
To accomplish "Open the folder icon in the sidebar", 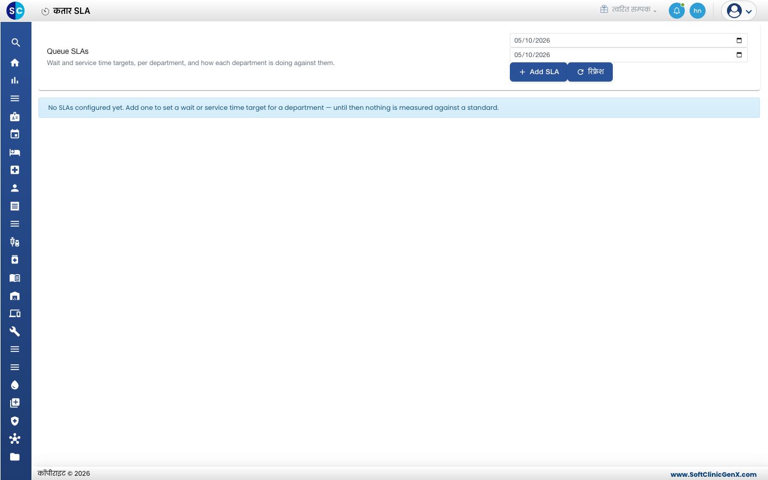I will coord(15,457).
